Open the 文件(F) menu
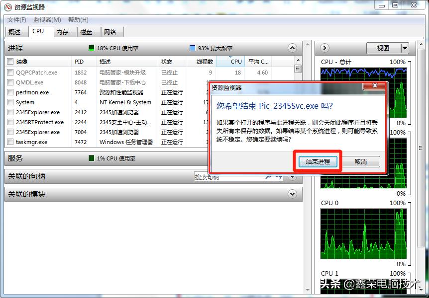The width and height of the screenshot is (429, 298). click(x=16, y=20)
